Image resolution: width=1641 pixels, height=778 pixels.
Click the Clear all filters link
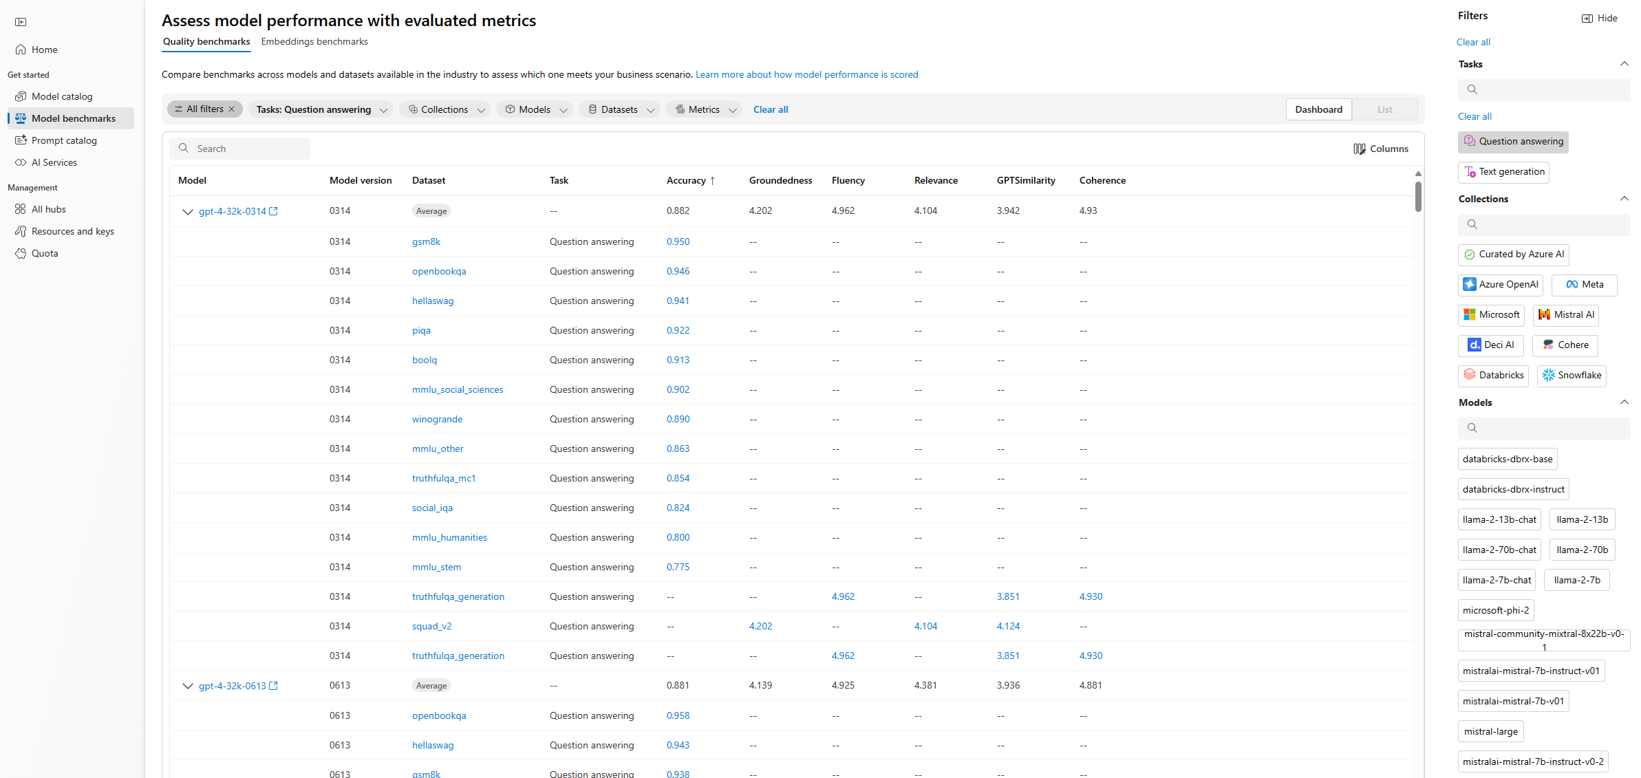click(x=773, y=109)
